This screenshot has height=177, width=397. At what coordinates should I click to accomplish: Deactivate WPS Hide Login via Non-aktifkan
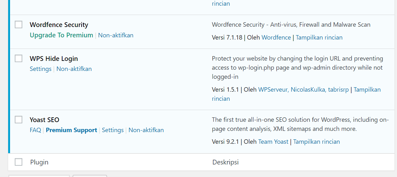[x=74, y=69]
